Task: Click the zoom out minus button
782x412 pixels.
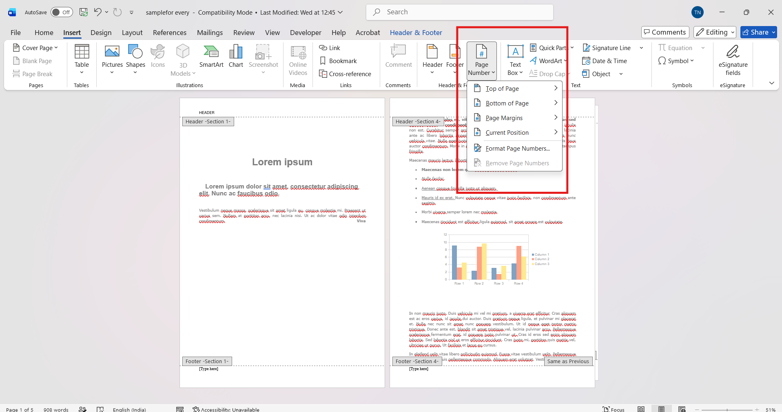Action: pyautogui.click(x=697, y=409)
